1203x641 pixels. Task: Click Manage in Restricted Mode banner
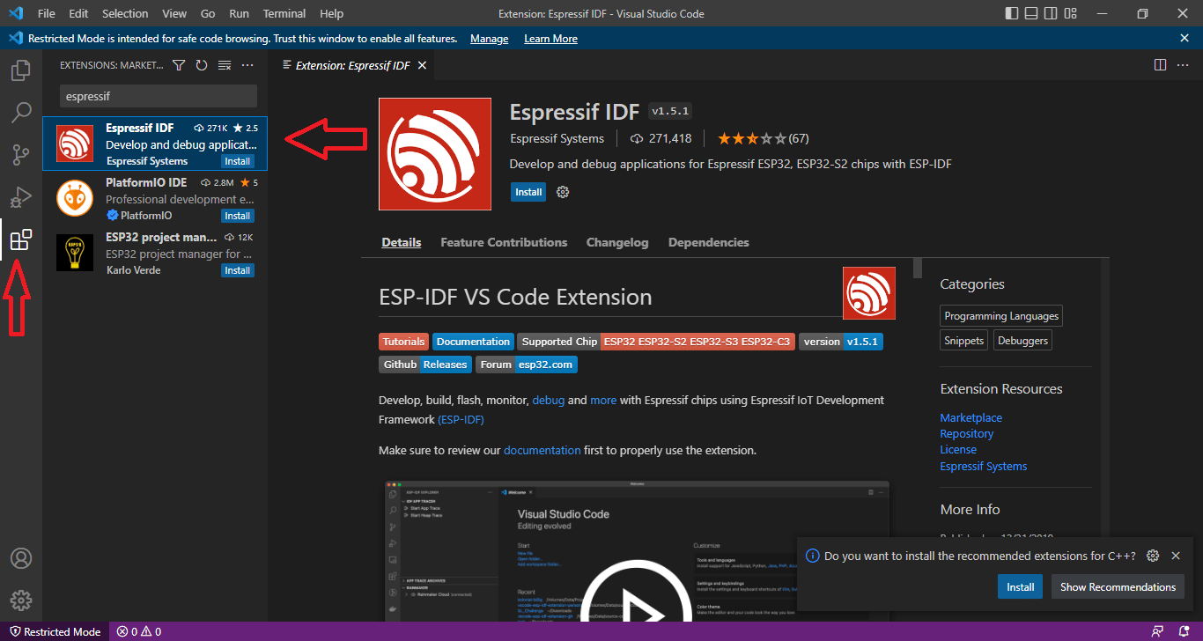point(489,39)
